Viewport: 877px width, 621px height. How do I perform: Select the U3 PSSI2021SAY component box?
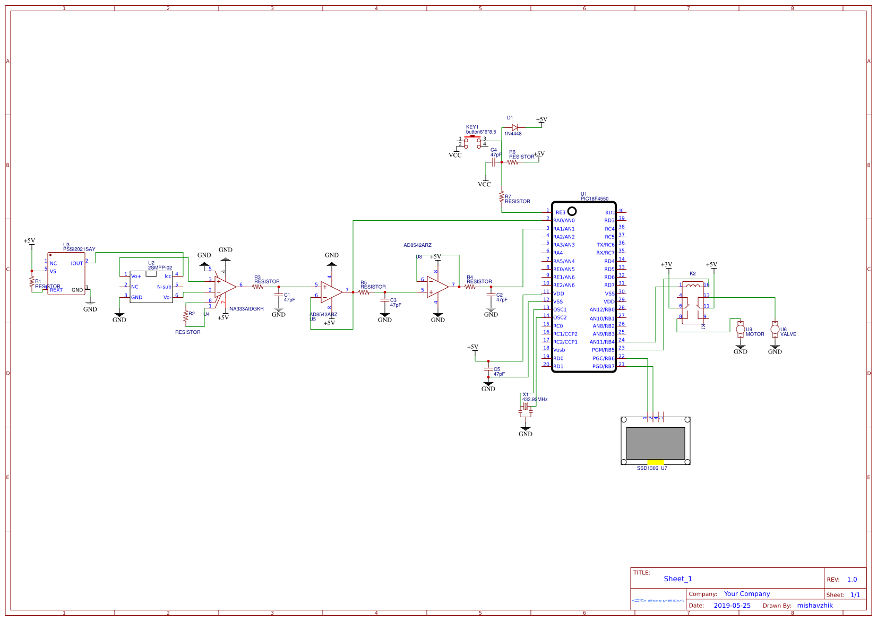[66, 274]
